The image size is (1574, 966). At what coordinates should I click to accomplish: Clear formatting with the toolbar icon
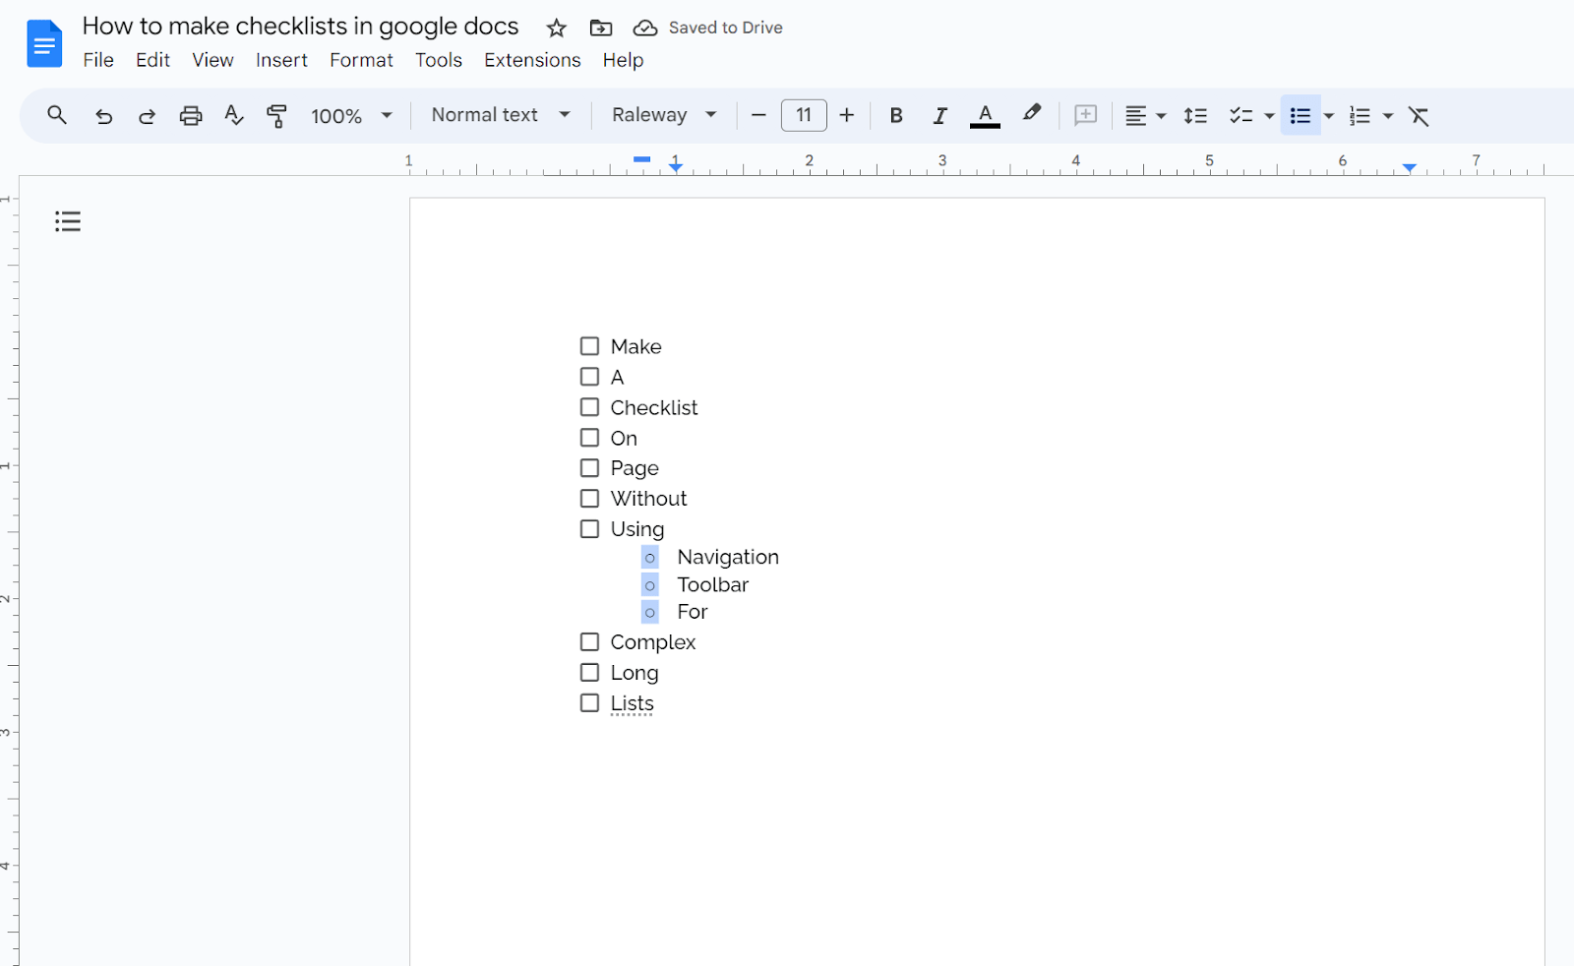(1418, 115)
